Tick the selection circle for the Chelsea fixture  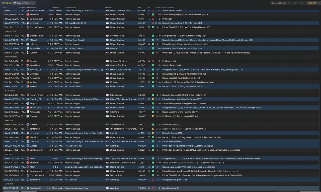click(x=4, y=116)
